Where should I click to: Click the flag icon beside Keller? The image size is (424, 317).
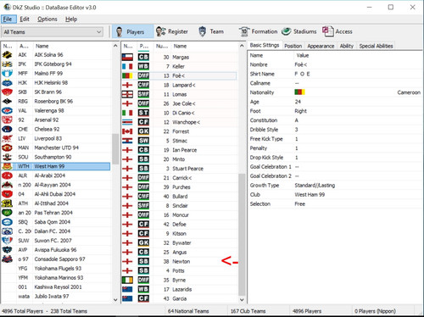pos(127,66)
